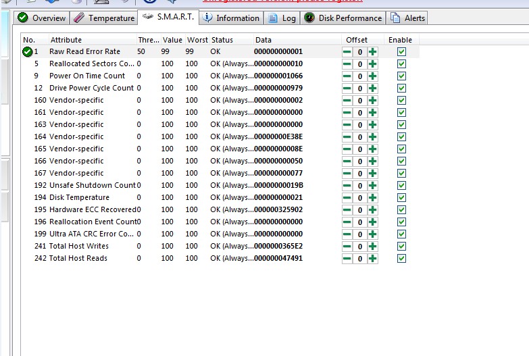Viewport: 529px width, 356px height.
Task: Click the offset value field for Disk Temperature
Action: (360, 198)
